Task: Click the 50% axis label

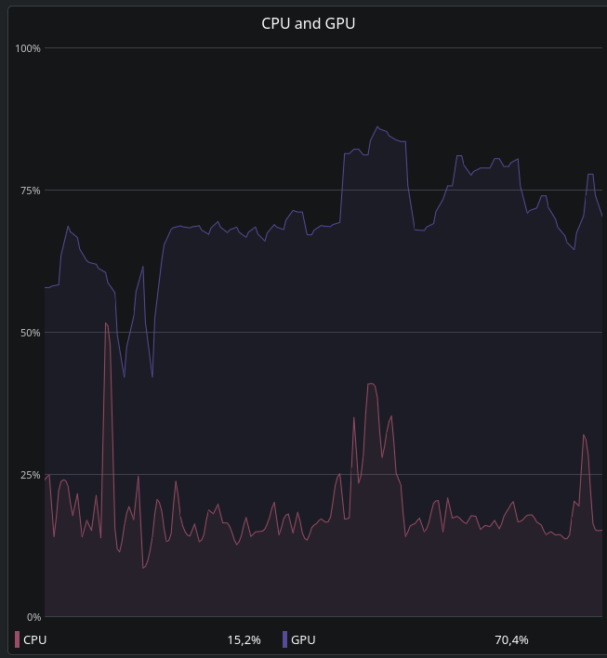Action: [31, 333]
